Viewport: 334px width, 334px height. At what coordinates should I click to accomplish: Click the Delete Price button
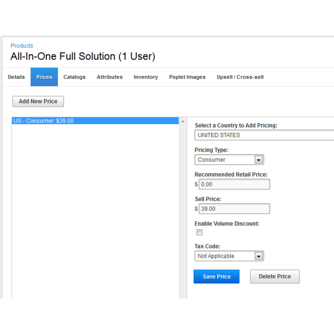(x=275, y=276)
